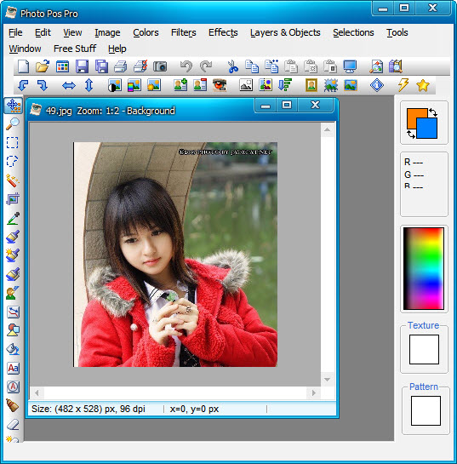Click horizontal scrollbar left arrow in 49.jpg
This screenshot has width=457, height=464.
coord(37,393)
